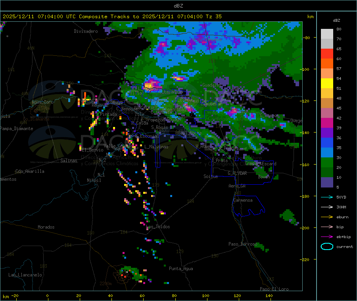
Task: Click the eburn yellow arrow legend icon
Action: 327,217
